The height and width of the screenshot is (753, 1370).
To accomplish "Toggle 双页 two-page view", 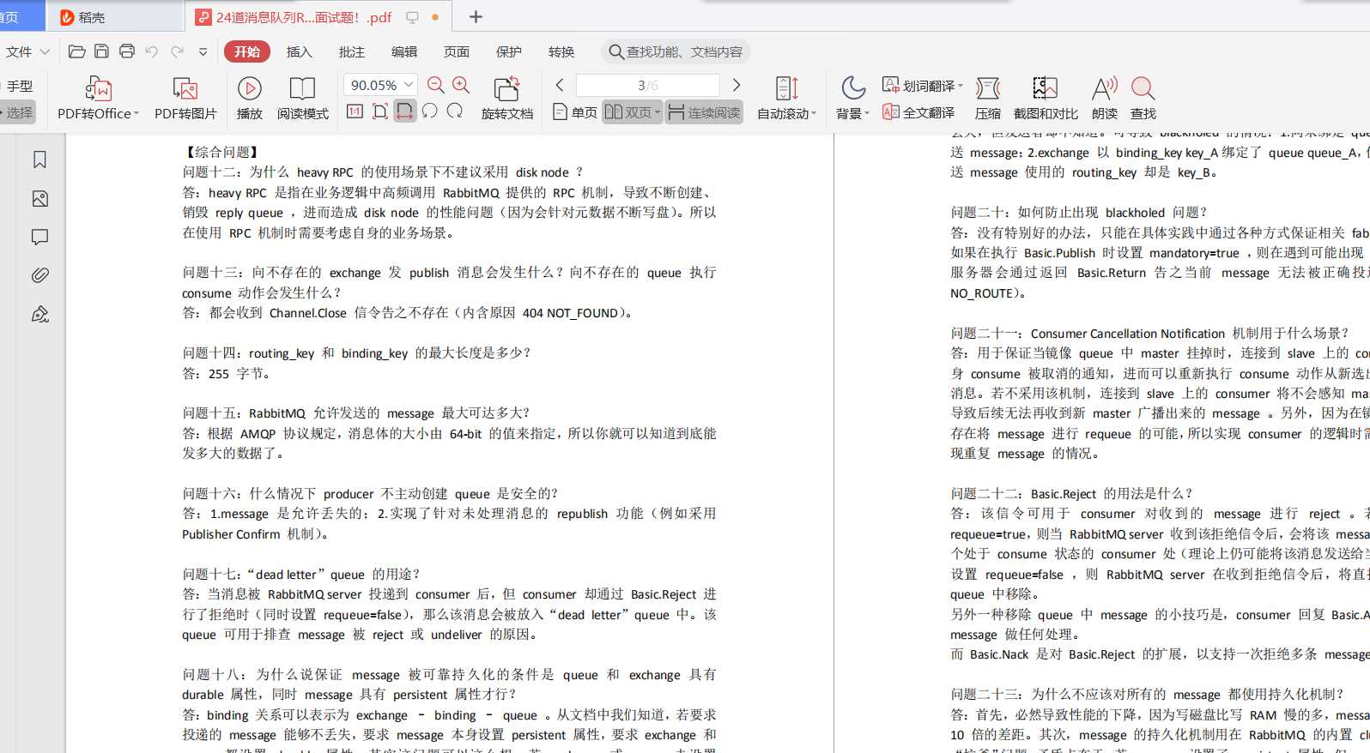I will click(633, 112).
